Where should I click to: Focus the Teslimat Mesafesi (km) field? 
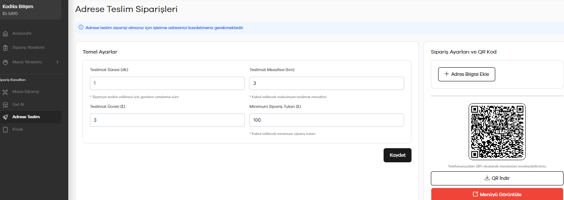click(x=326, y=84)
